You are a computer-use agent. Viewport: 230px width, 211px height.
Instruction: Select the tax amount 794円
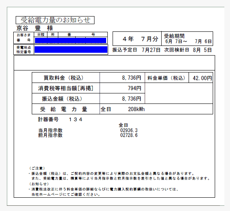pyautogui.click(x=135, y=88)
